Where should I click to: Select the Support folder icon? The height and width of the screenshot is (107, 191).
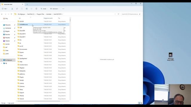[19, 92]
